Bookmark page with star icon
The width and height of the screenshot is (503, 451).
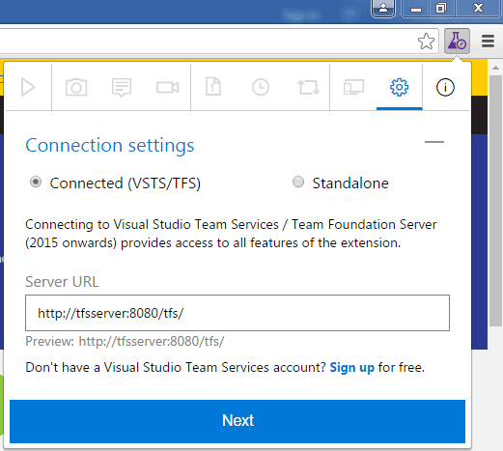click(x=426, y=42)
